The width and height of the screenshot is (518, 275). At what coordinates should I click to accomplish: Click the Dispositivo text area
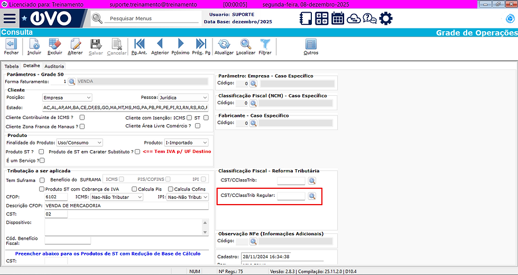[x=124, y=227]
